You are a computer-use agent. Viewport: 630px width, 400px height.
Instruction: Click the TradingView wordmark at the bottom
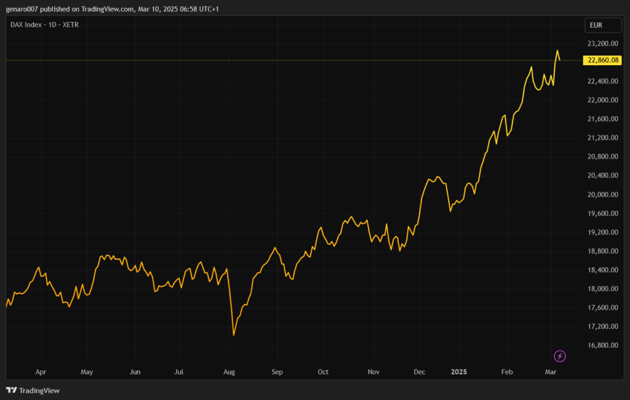tap(39, 390)
